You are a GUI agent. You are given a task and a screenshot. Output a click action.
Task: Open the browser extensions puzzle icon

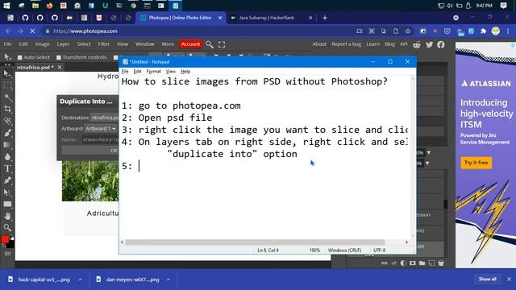[484, 31]
